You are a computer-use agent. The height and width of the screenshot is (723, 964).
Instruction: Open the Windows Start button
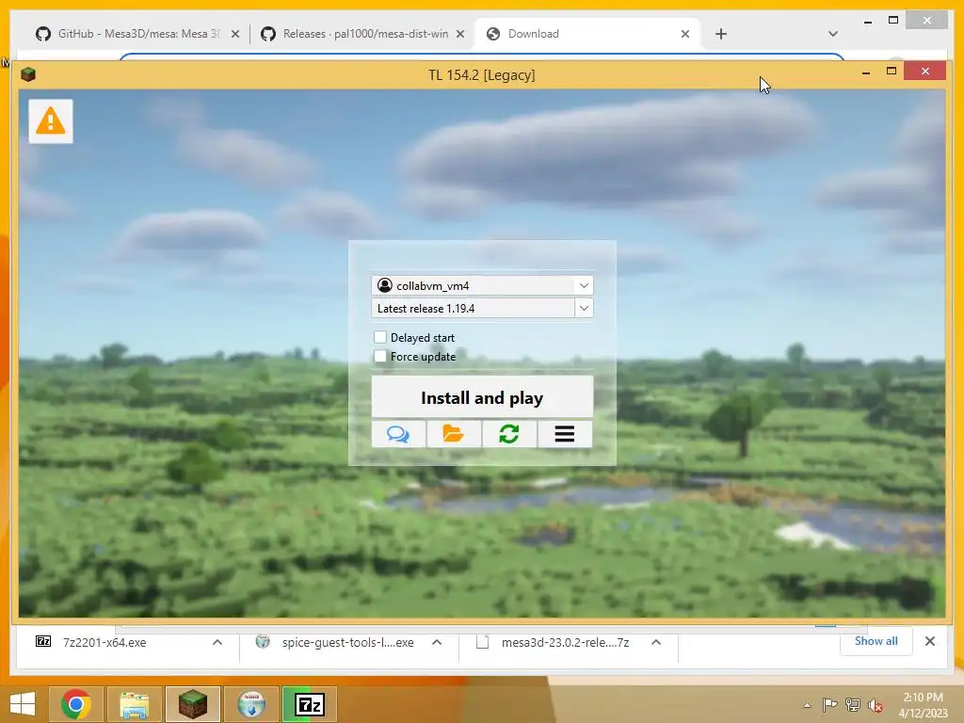point(23,704)
